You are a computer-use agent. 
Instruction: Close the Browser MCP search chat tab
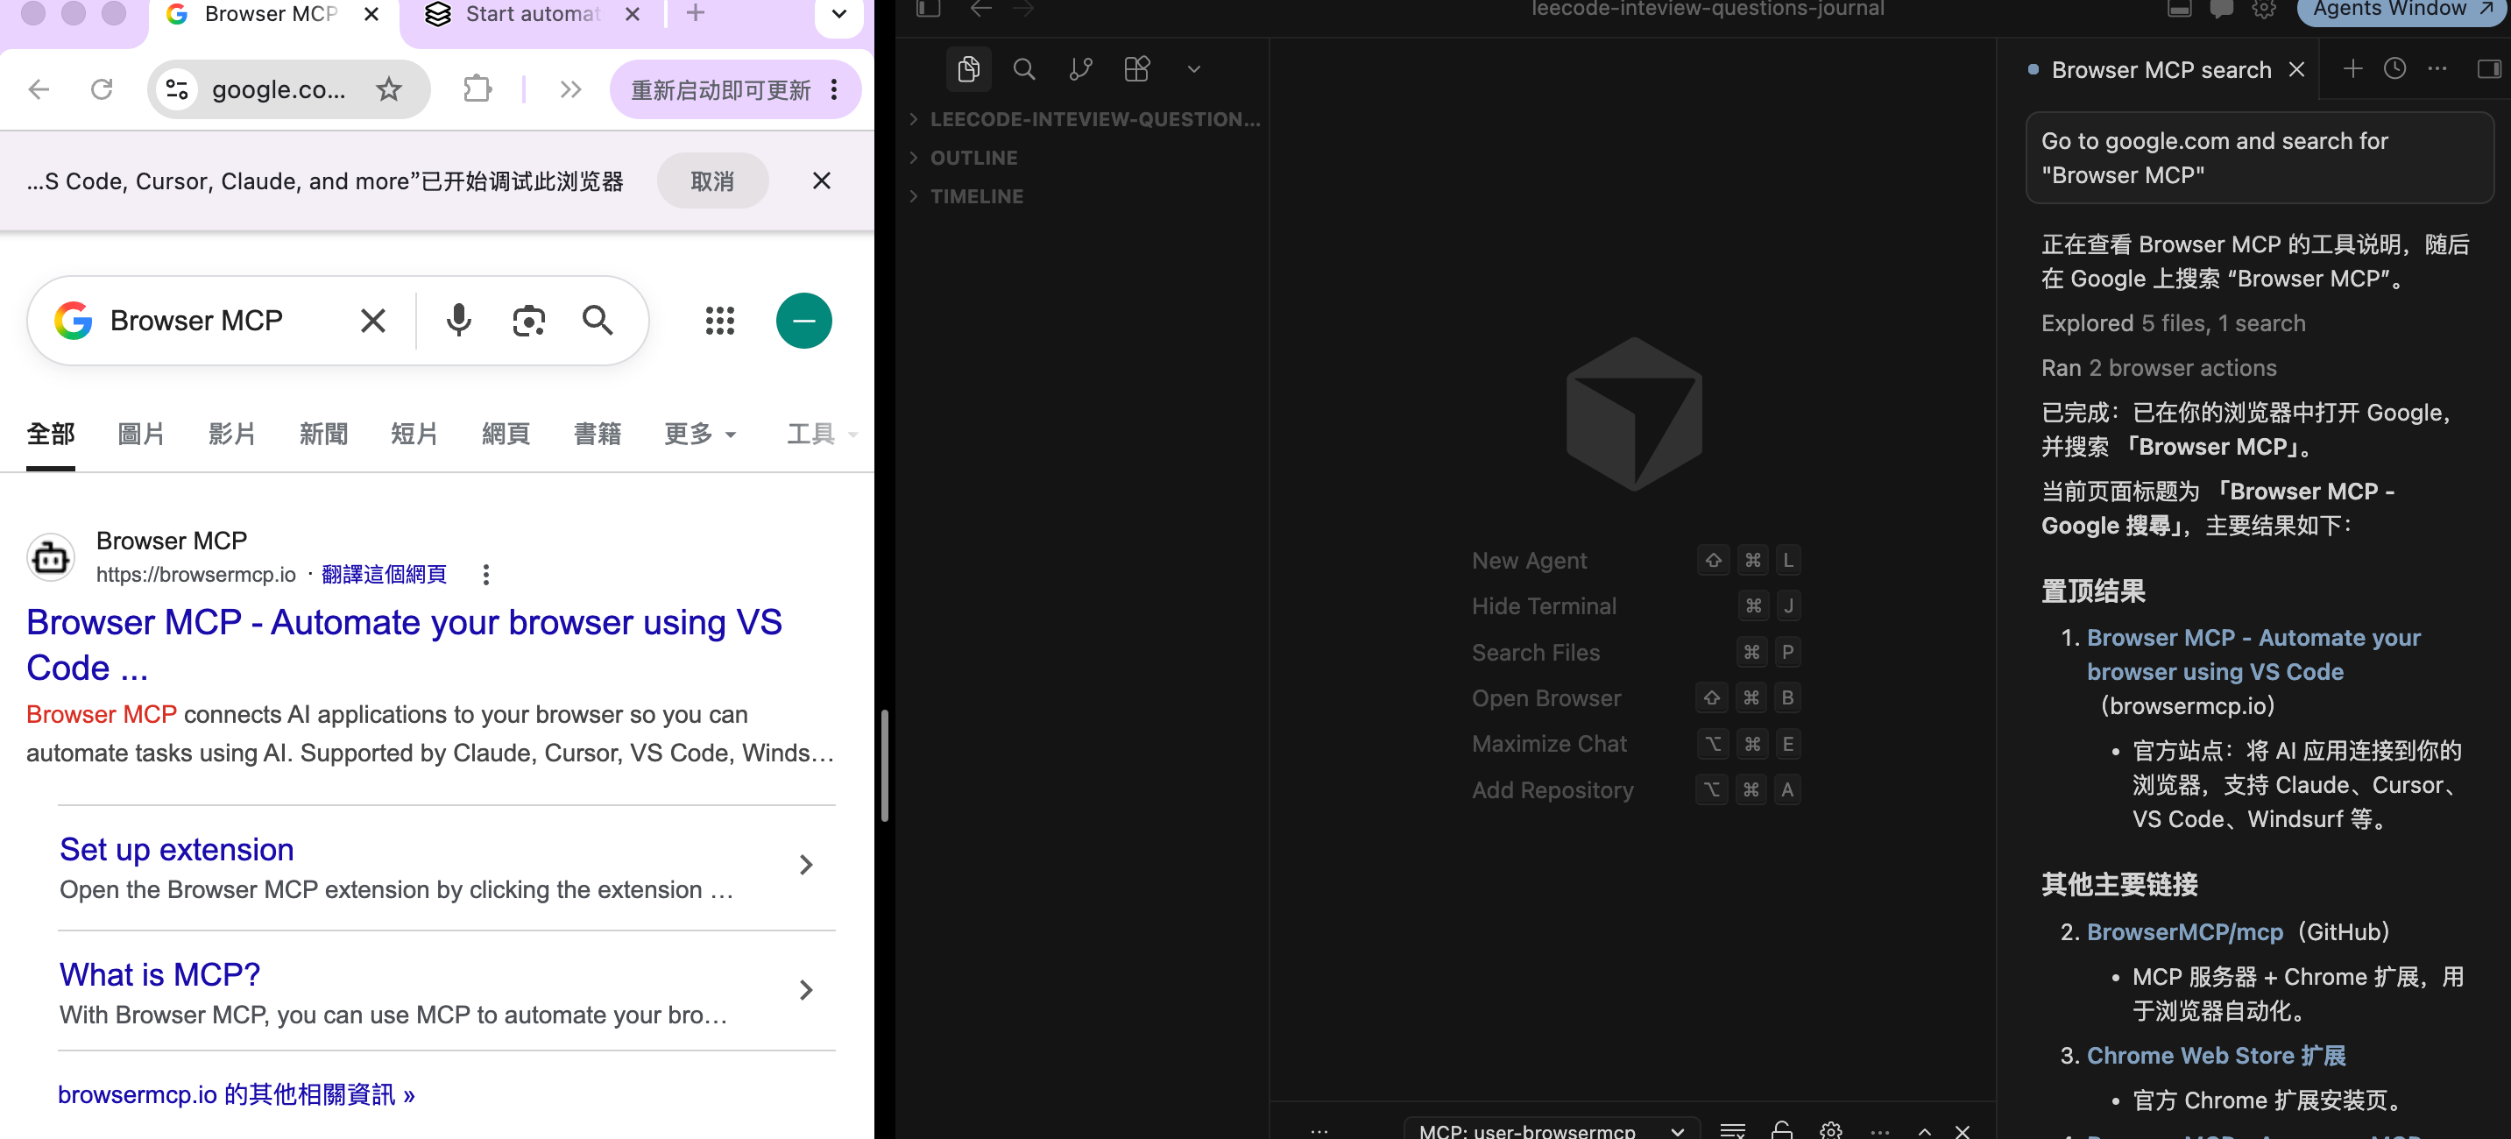pos(2296,69)
